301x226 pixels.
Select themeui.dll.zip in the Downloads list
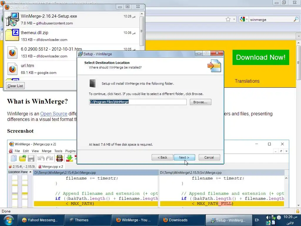(72, 36)
